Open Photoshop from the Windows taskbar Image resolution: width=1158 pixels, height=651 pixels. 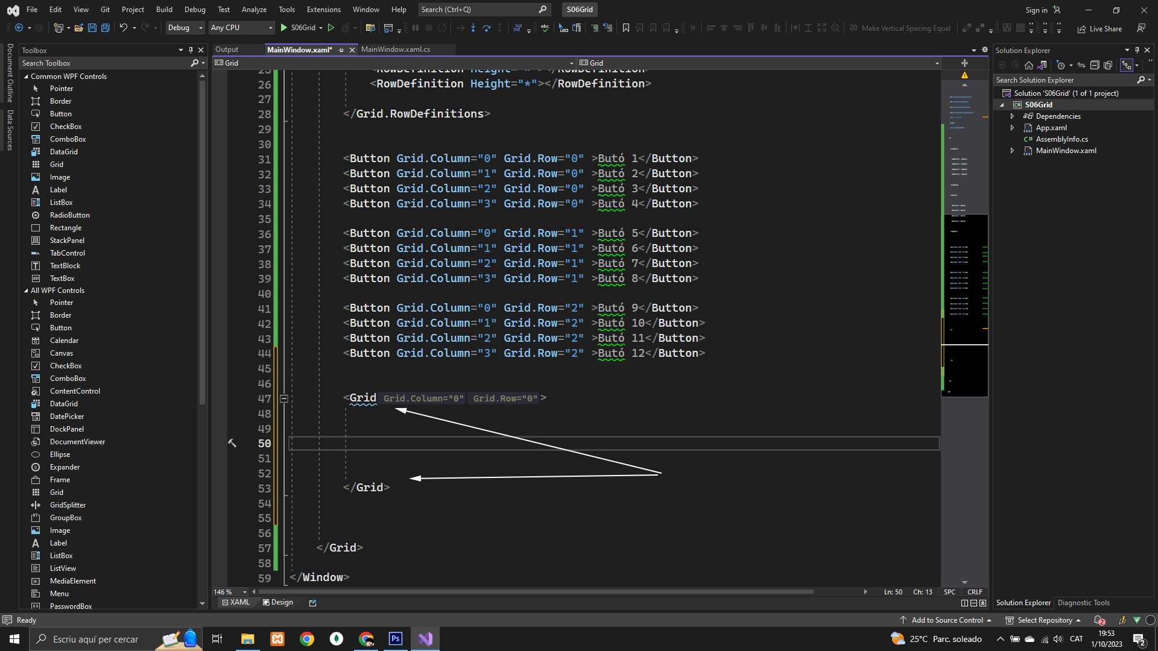pos(396,639)
